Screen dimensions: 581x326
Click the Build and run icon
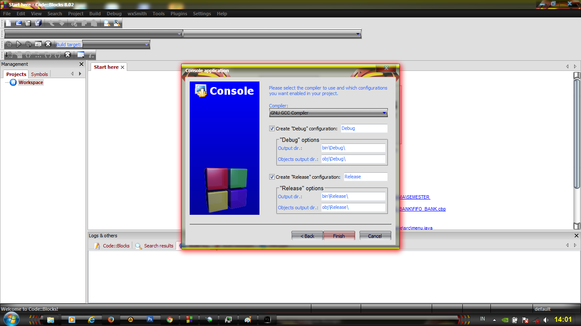click(28, 44)
